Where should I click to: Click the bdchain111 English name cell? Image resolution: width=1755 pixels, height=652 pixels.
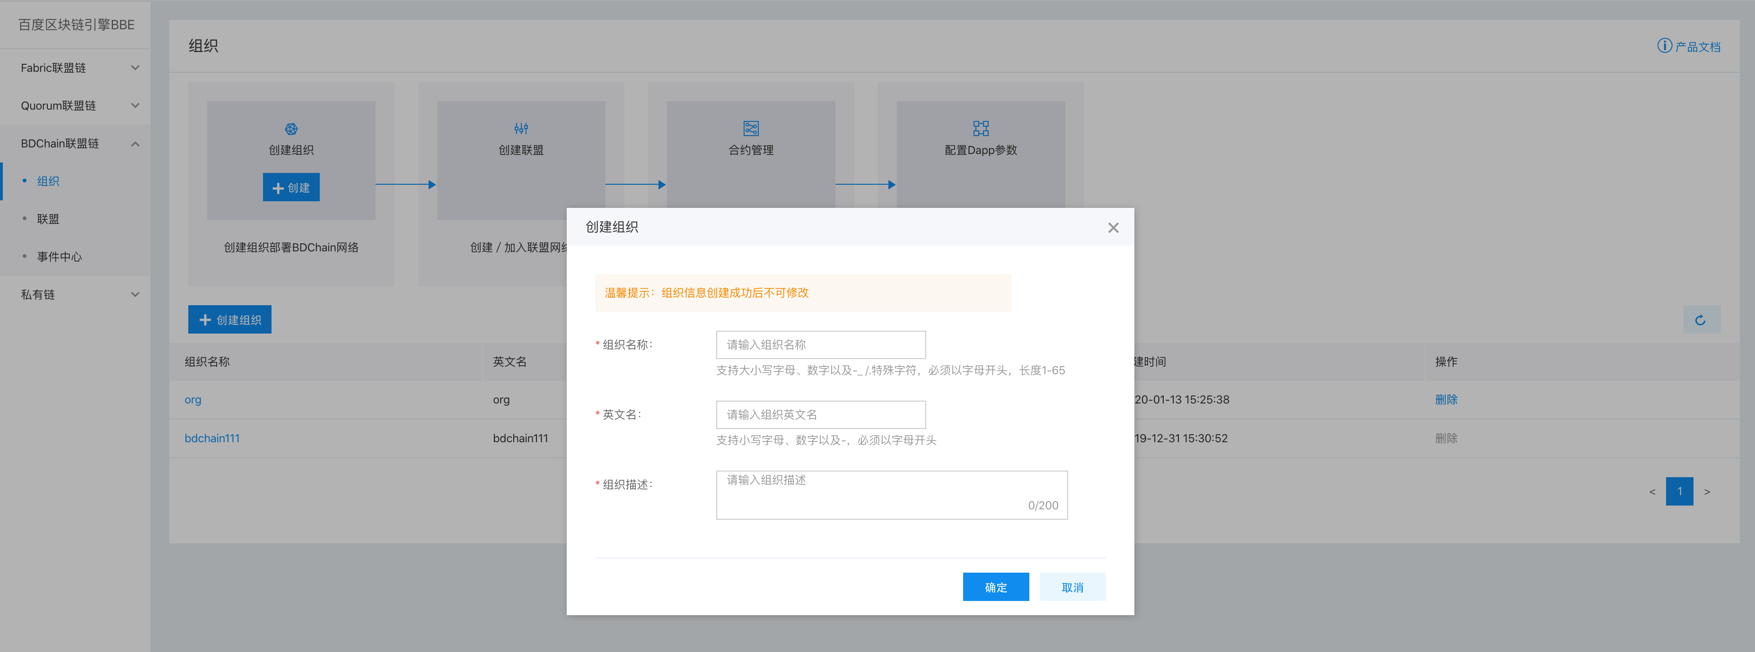tap(520, 438)
